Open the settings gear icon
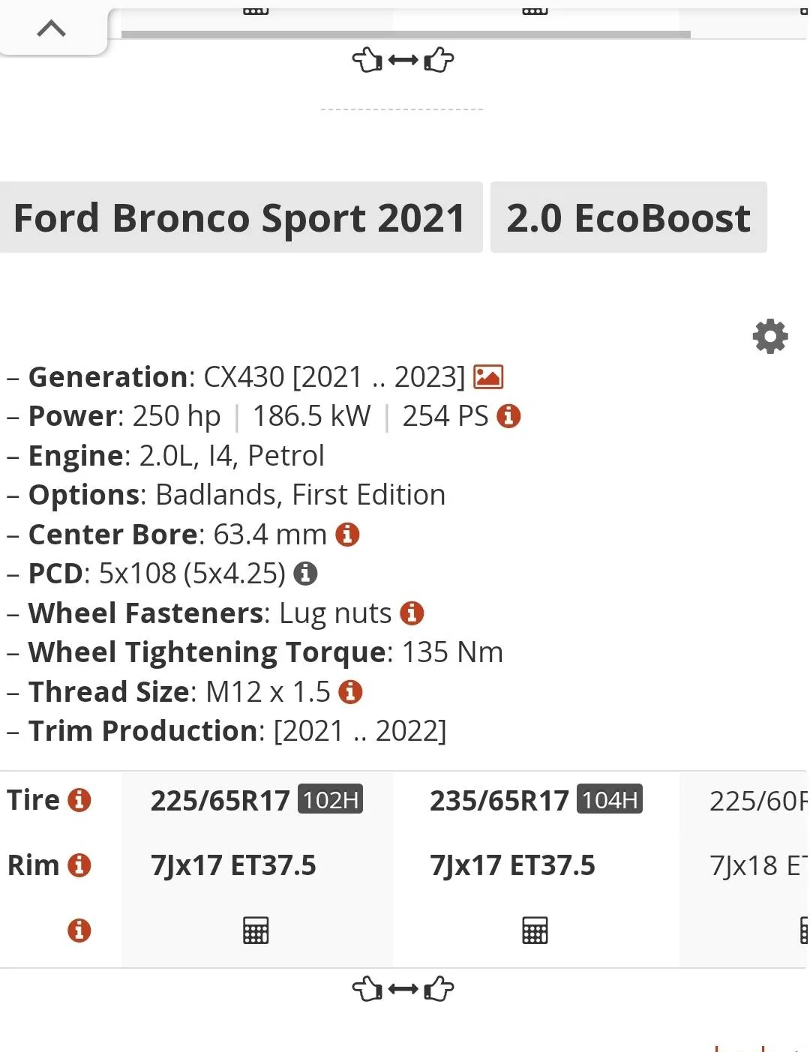 tap(769, 336)
